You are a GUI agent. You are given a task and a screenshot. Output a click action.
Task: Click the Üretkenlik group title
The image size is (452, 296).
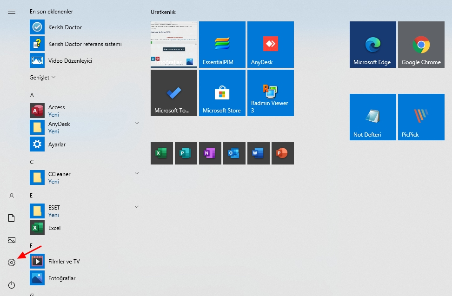[163, 12]
